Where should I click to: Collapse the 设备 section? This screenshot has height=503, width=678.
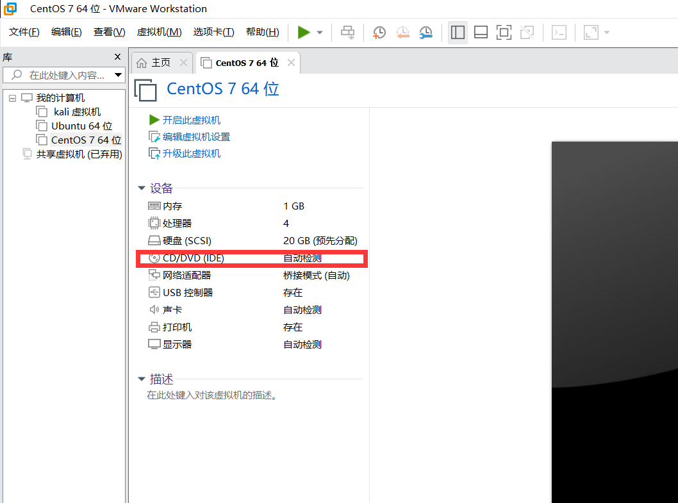(142, 188)
